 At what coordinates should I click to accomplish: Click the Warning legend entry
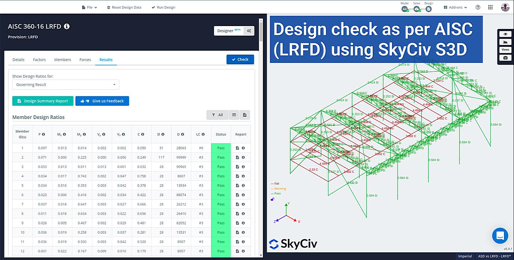tap(279, 189)
